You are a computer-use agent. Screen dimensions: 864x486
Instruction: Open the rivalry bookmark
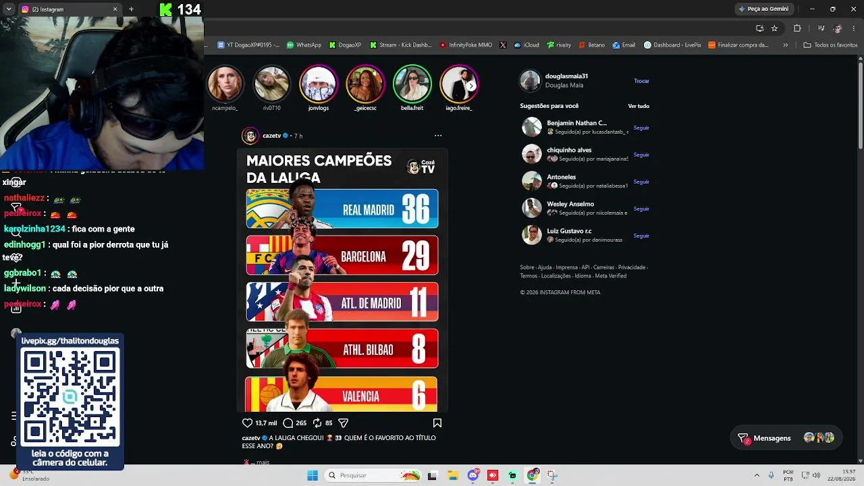pos(559,45)
